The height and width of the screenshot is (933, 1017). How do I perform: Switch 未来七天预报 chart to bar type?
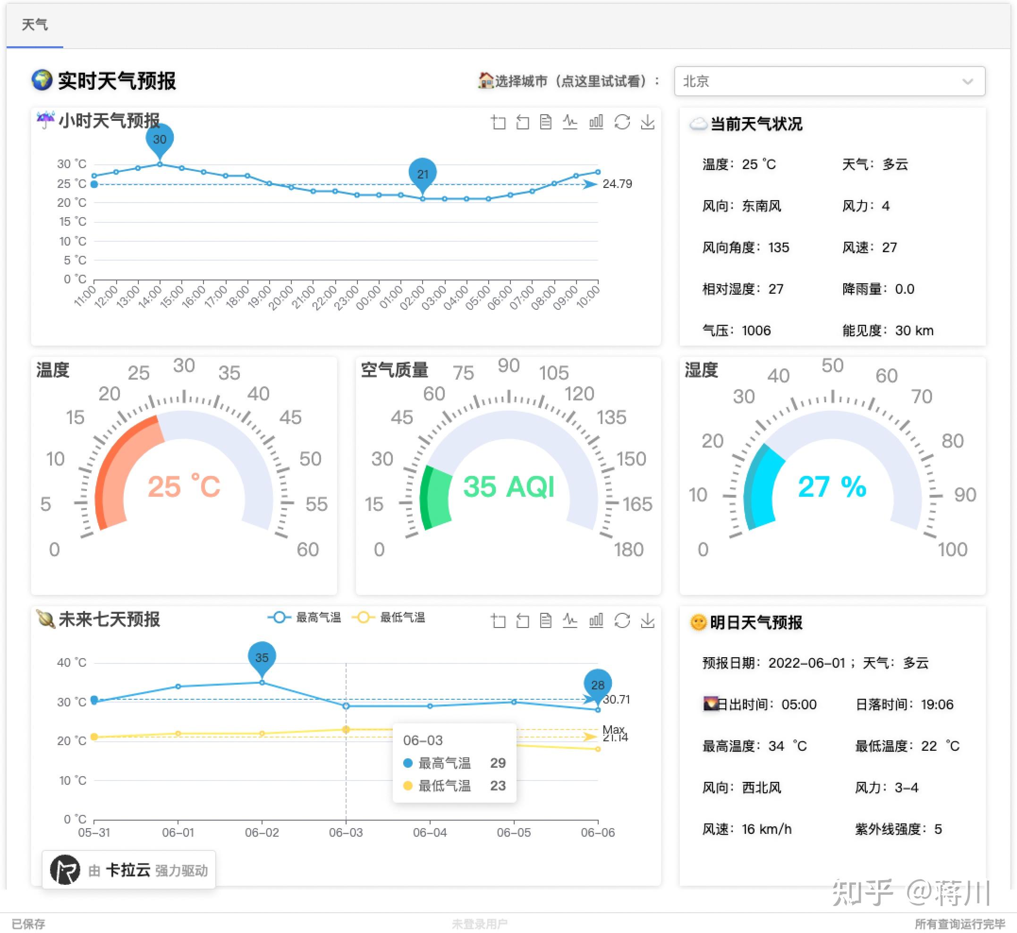click(x=595, y=621)
